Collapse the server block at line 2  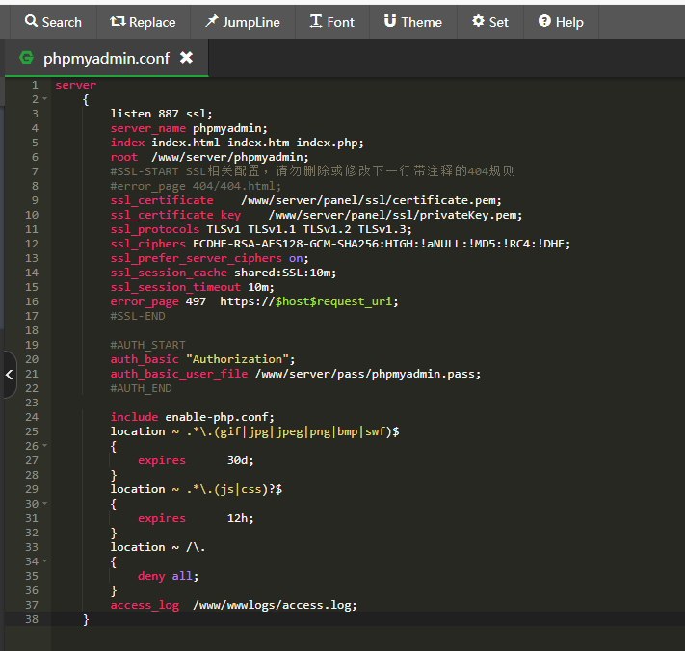coord(44,99)
